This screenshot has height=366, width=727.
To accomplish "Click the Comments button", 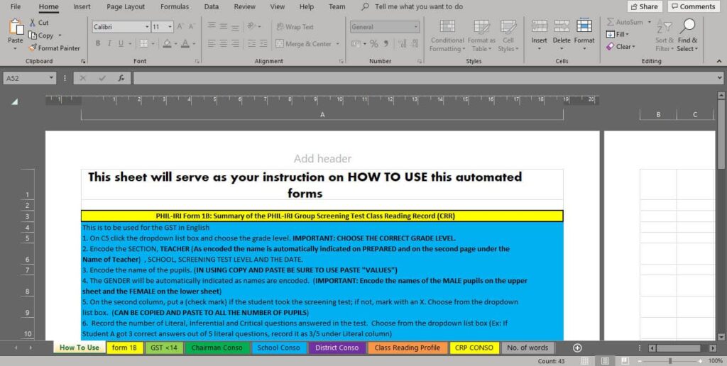I will (693, 6).
